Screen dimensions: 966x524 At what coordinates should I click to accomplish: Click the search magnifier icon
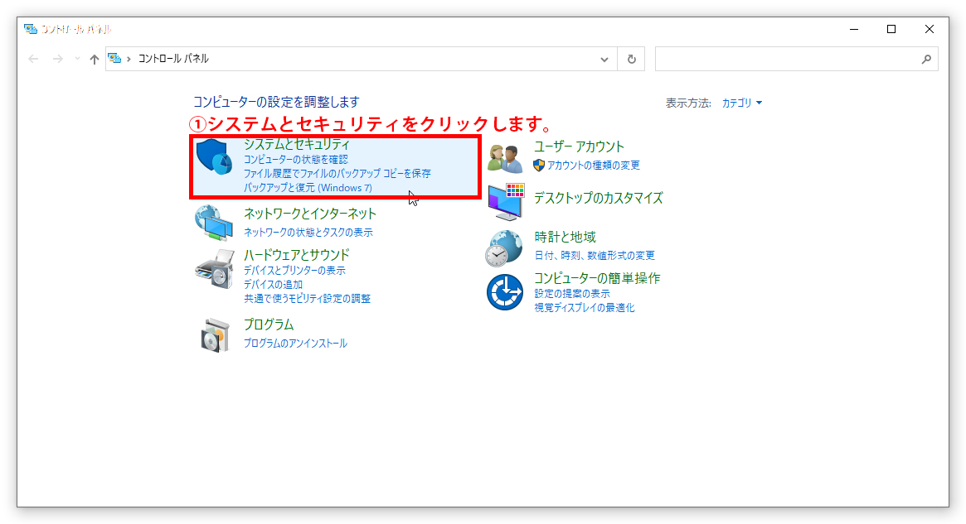pyautogui.click(x=926, y=59)
